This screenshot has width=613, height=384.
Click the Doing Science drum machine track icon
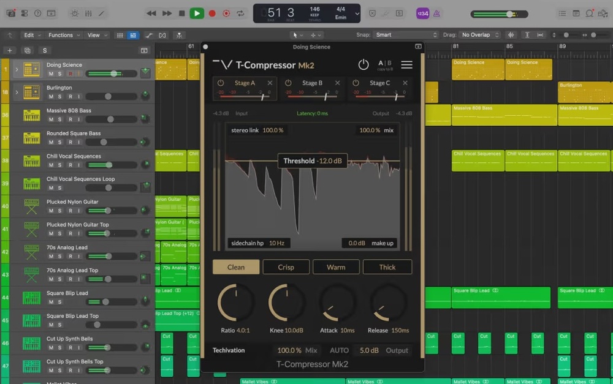click(31, 70)
